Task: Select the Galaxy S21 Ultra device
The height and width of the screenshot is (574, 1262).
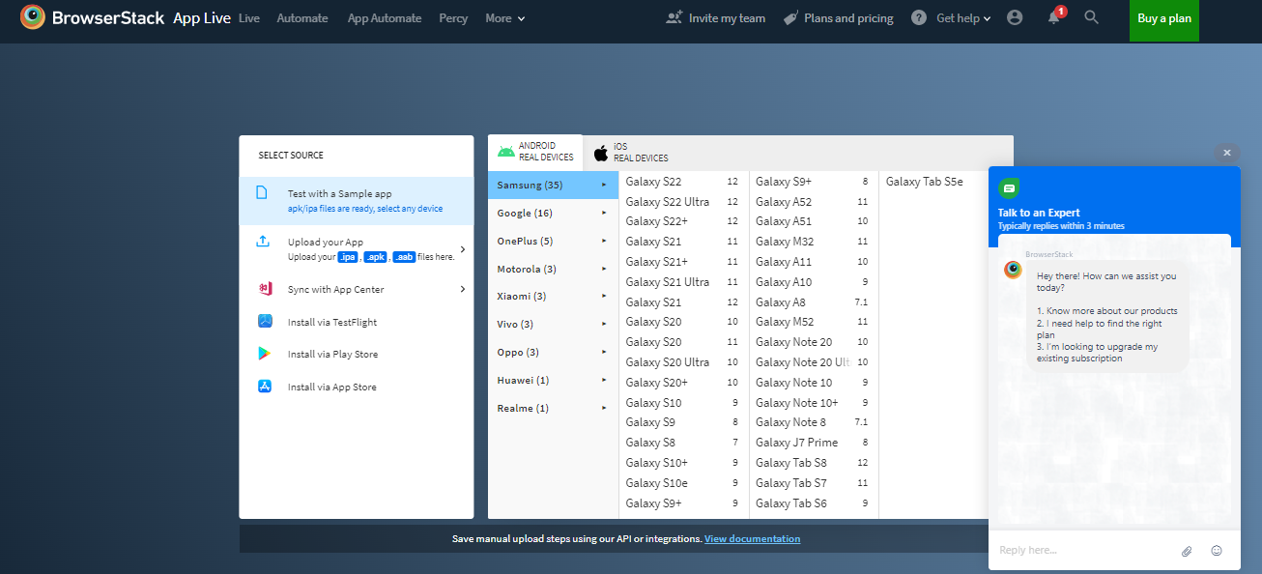Action: 683,282
